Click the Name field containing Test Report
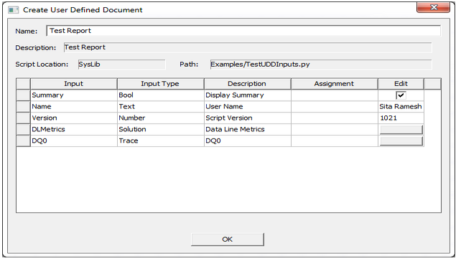The width and height of the screenshot is (461, 261). 243,31
